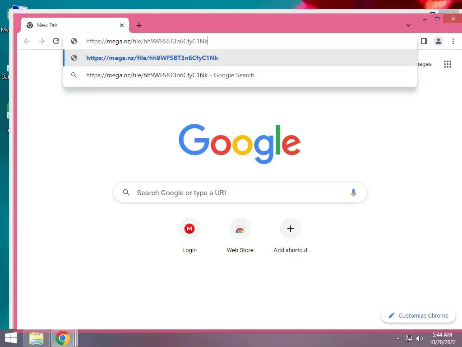Expand the tab search chevron
This screenshot has width=462, height=347.
(x=408, y=25)
